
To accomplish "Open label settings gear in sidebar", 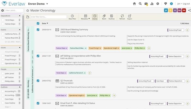I will point(2,10).
